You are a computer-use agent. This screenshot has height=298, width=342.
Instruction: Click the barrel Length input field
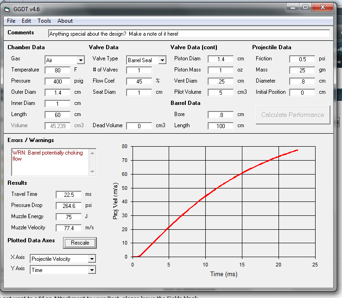point(221,126)
